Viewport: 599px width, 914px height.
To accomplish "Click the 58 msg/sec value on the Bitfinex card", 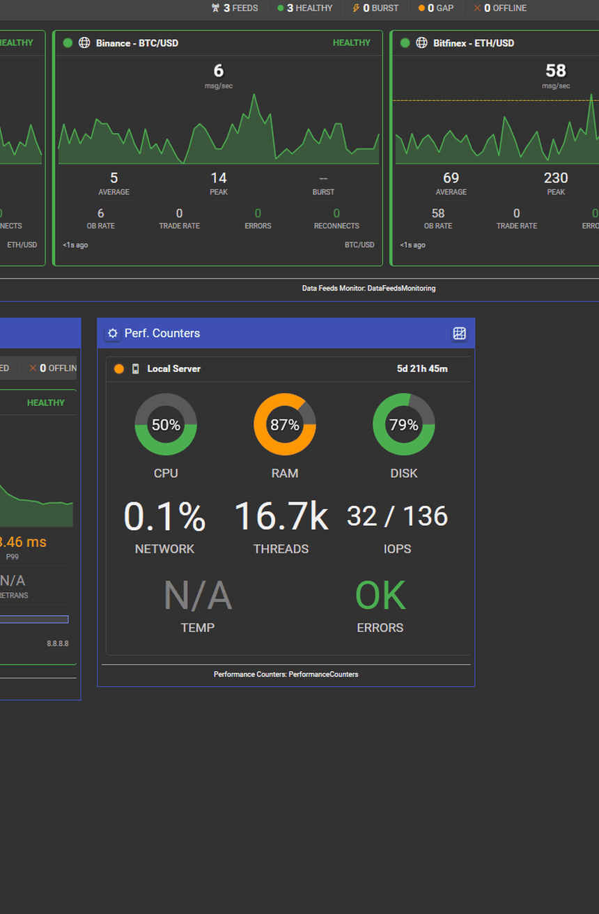I will point(556,71).
